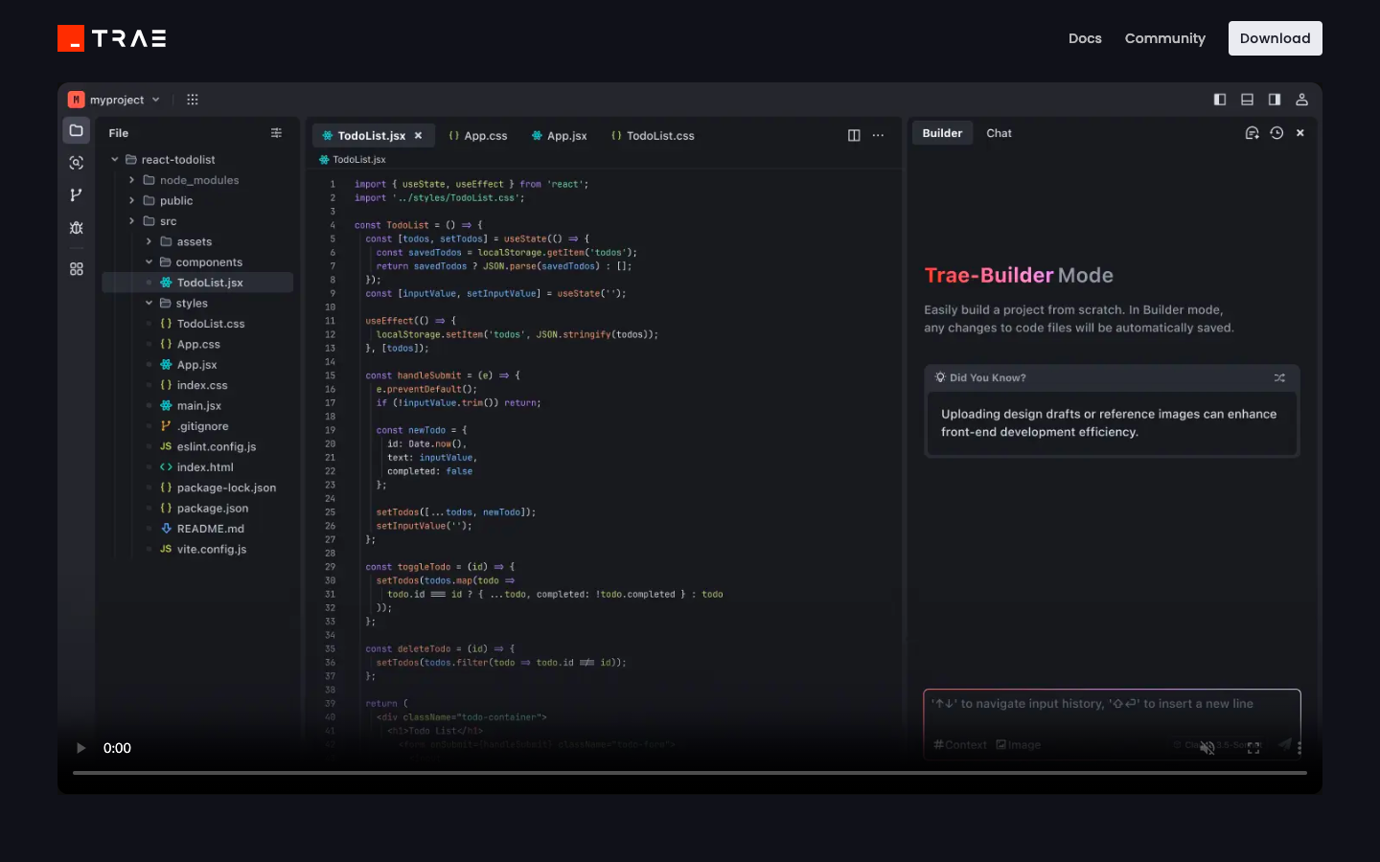Image resolution: width=1380 pixels, height=862 pixels.
Task: Switch to the App.jsx editor tab
Action: (x=560, y=136)
